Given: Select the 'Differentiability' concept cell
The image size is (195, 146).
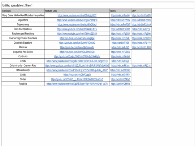Looking at the screenshot, I should coord(23,70).
